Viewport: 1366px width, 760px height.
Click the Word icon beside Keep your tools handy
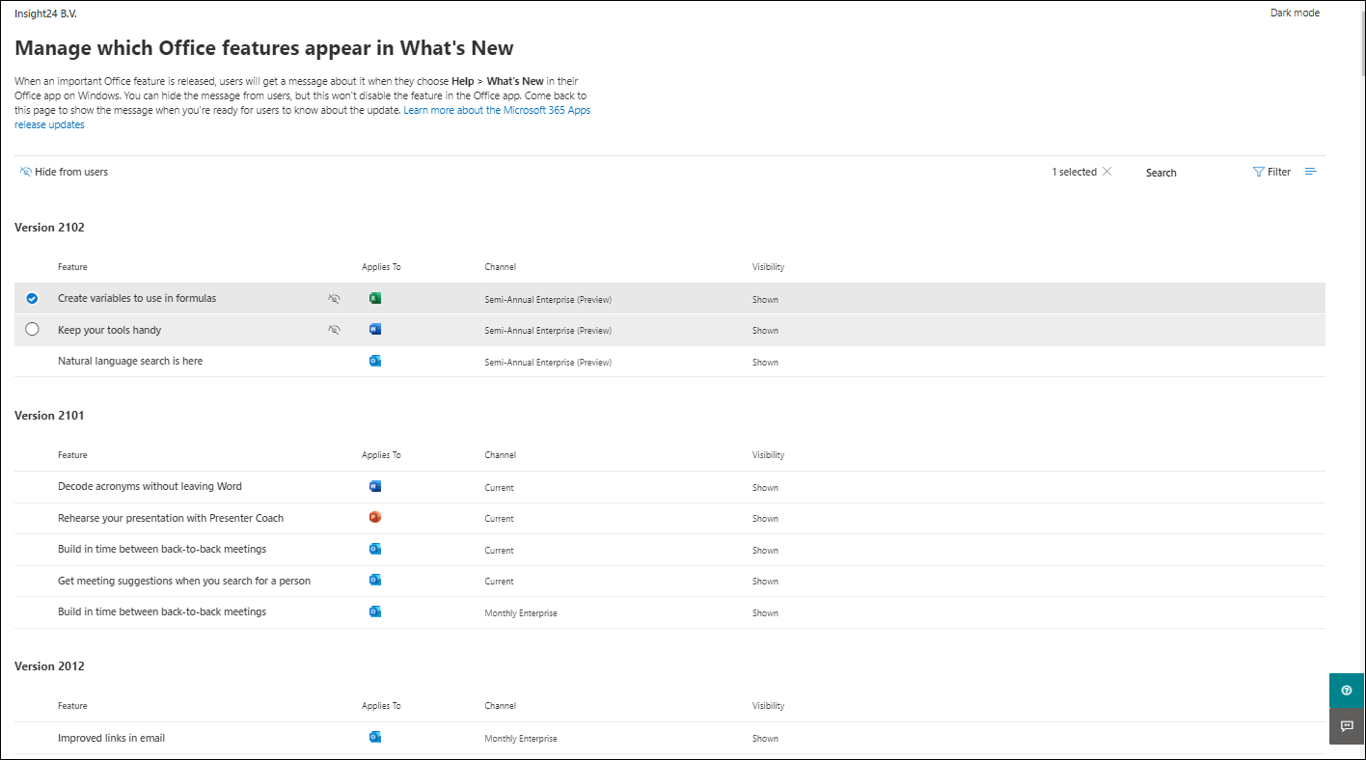(x=375, y=329)
